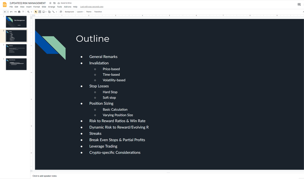Click Dynamic Risk to Reward/Evolving R
Viewport: 304px width, 179px height.
coord(119,127)
